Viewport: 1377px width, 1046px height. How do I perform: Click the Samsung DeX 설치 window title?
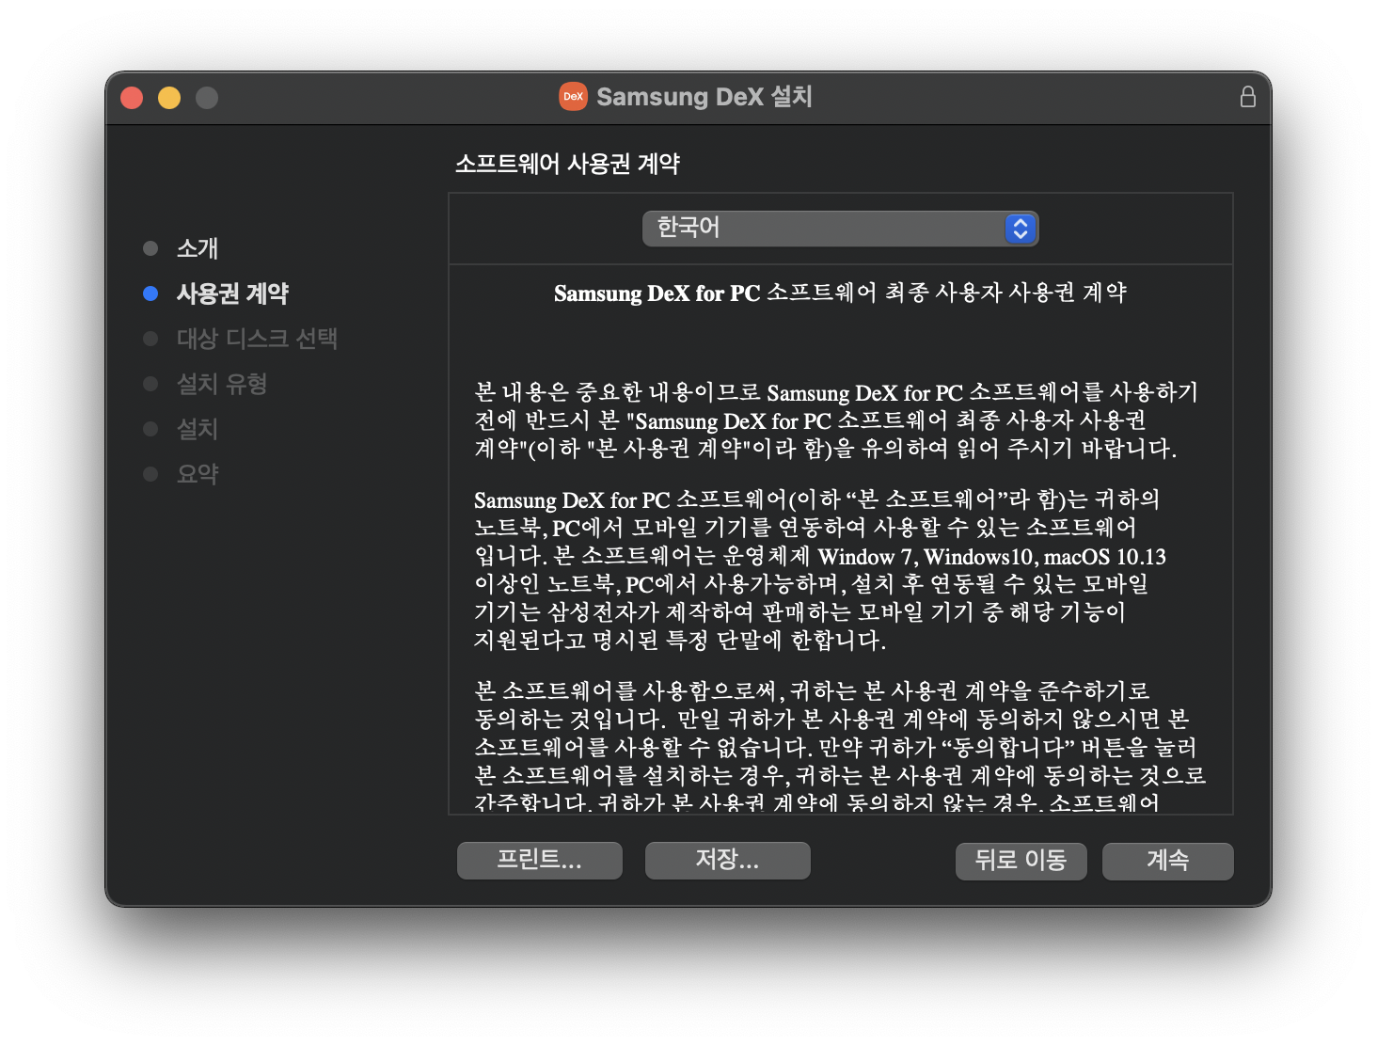704,97
